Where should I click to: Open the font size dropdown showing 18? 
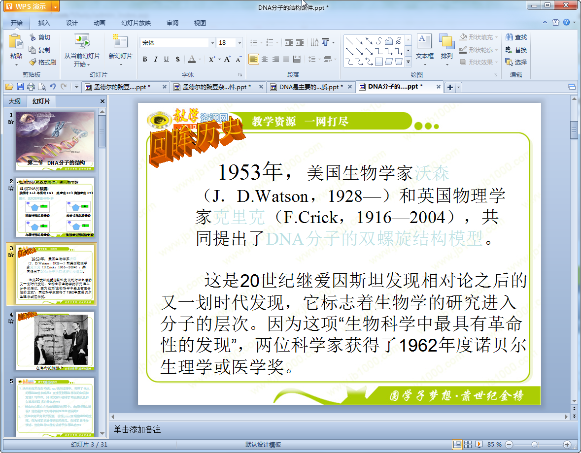point(239,42)
